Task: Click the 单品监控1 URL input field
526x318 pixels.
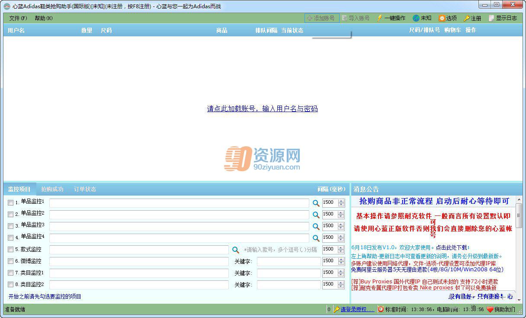Action: pos(179,203)
